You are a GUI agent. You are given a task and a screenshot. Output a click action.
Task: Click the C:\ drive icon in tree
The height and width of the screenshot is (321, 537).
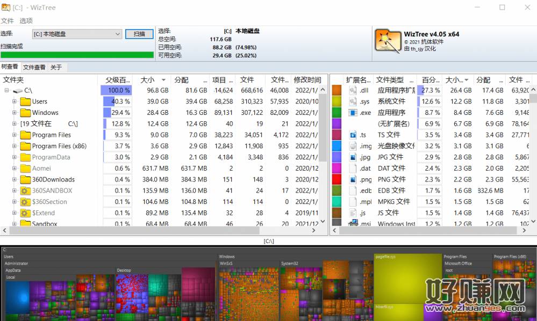18,91
